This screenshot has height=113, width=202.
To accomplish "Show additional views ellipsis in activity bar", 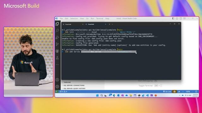I will click(57, 65).
